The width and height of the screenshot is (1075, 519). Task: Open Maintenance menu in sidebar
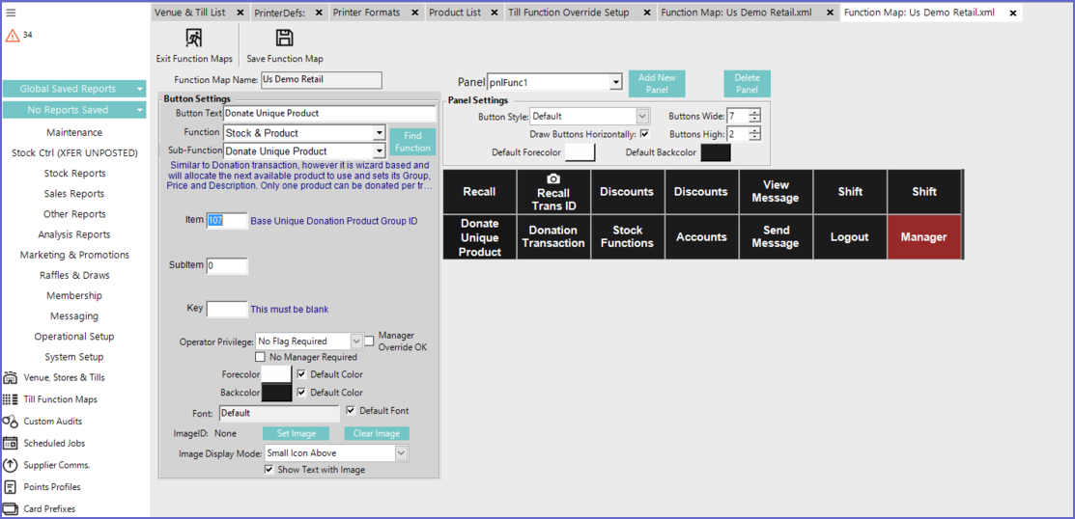pos(74,132)
